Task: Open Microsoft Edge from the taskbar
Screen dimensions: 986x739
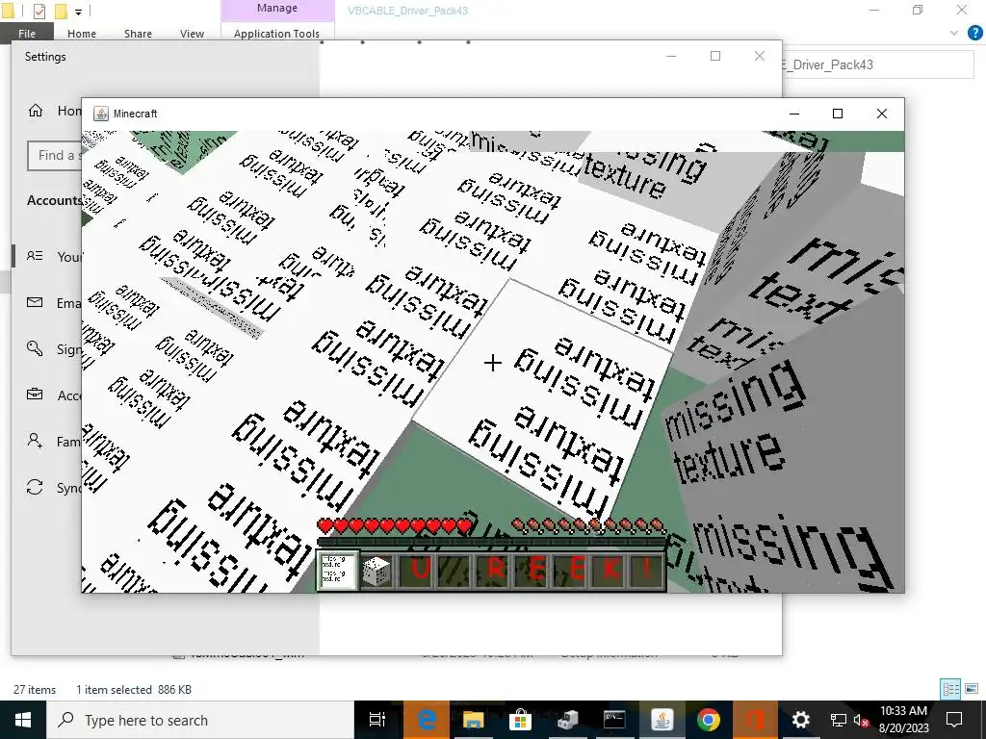Action: tap(427, 720)
